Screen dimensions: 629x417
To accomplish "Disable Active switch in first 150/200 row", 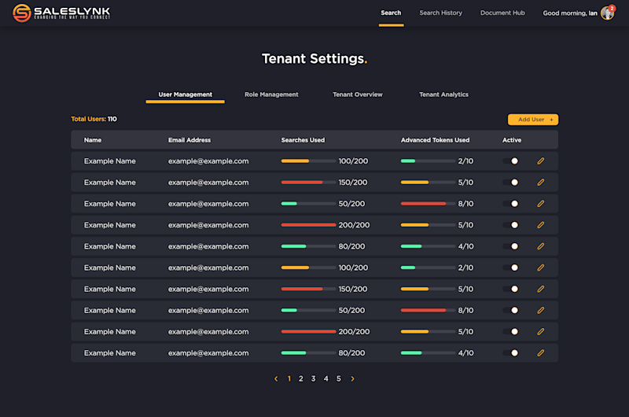I will [x=510, y=183].
